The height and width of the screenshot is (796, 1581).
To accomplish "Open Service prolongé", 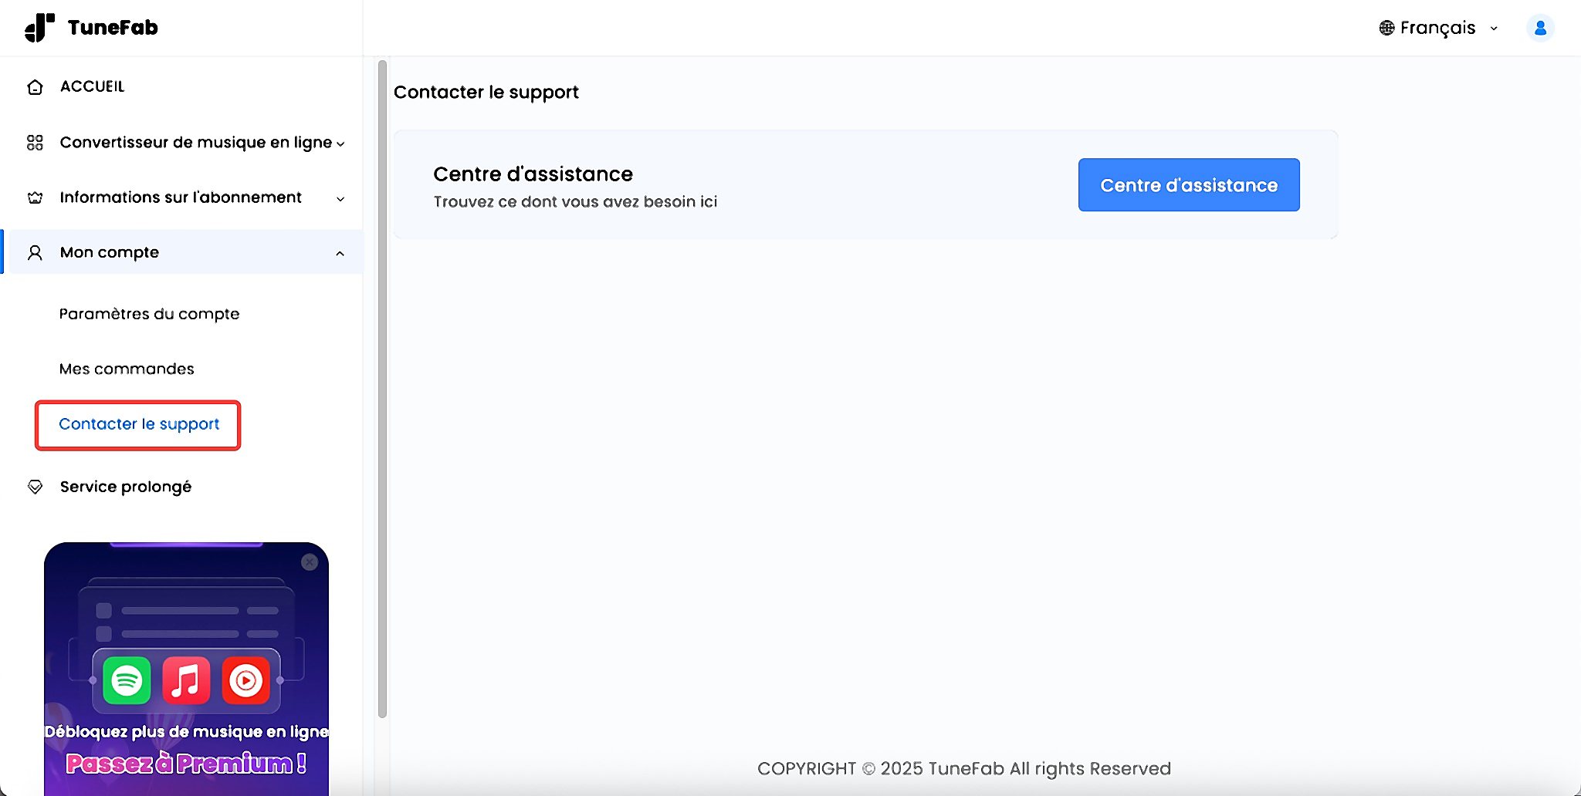I will pos(126,487).
